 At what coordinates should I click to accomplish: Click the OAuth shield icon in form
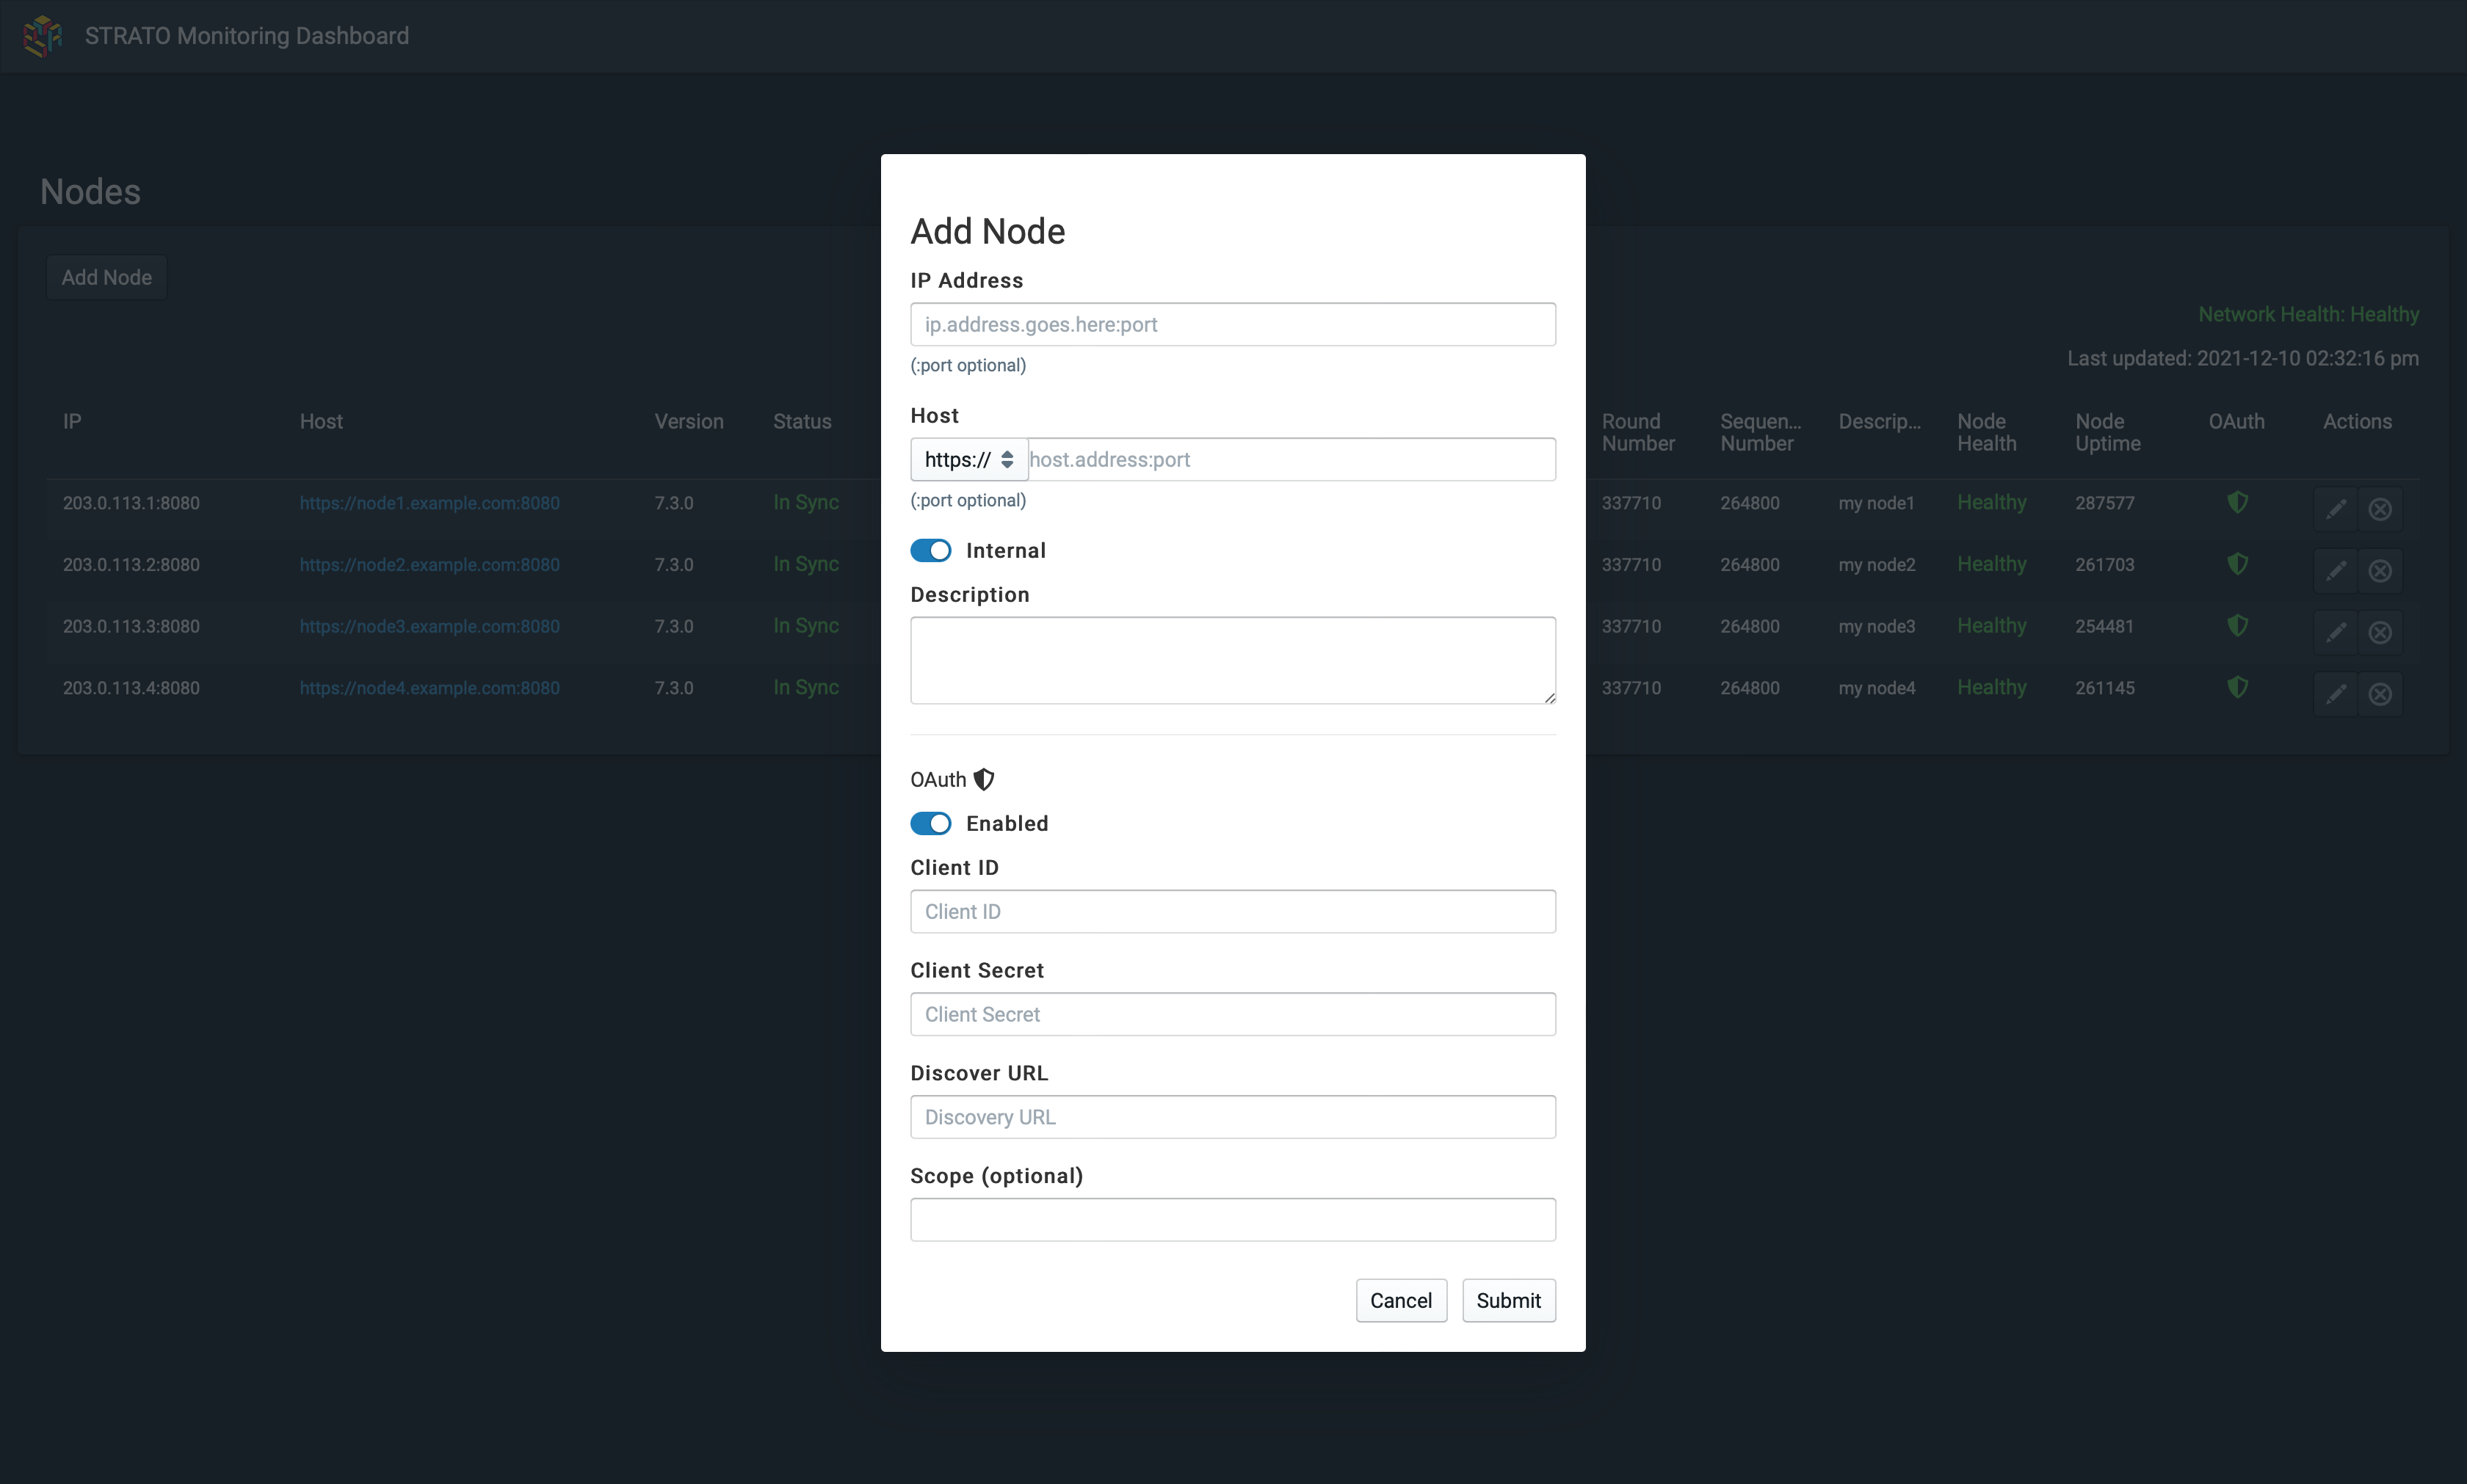click(983, 777)
